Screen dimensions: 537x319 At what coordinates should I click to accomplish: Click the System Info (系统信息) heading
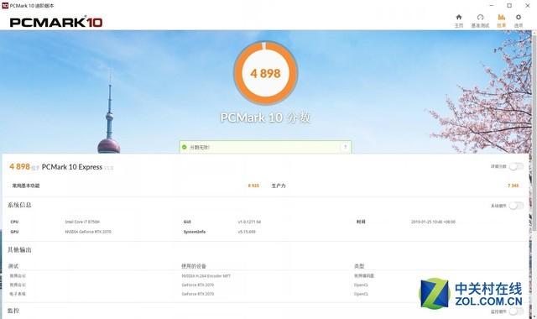tap(19, 205)
